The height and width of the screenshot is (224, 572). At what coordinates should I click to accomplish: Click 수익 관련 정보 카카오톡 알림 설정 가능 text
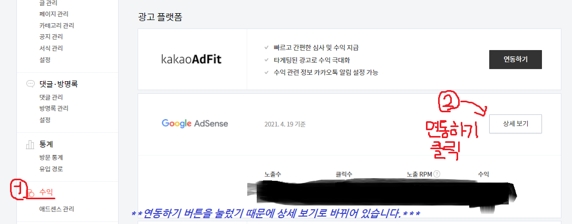326,72
